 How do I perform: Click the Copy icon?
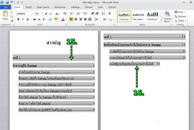pos(11,16)
